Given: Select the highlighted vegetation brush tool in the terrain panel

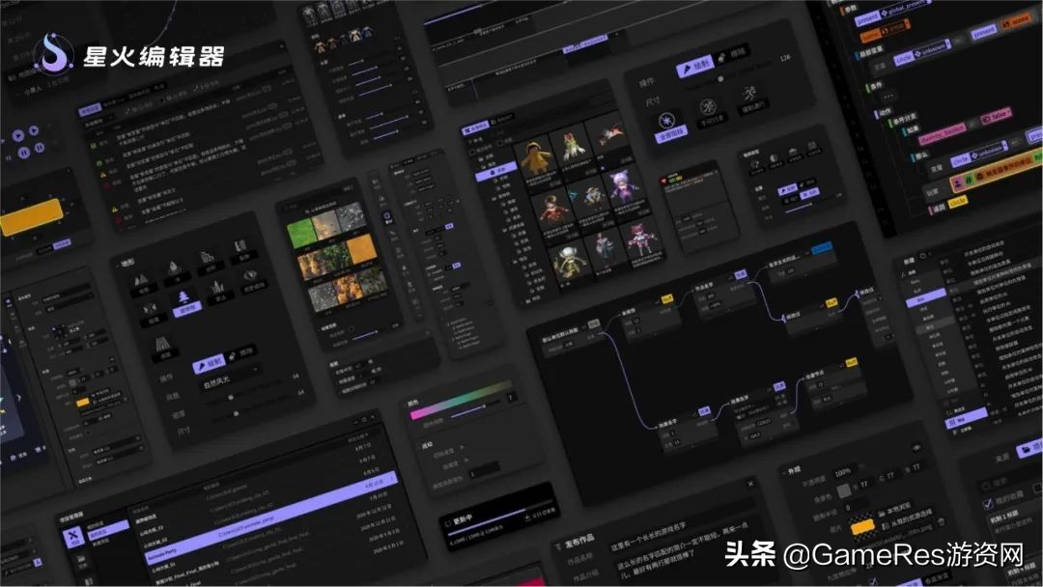Looking at the screenshot, I should point(183,294).
